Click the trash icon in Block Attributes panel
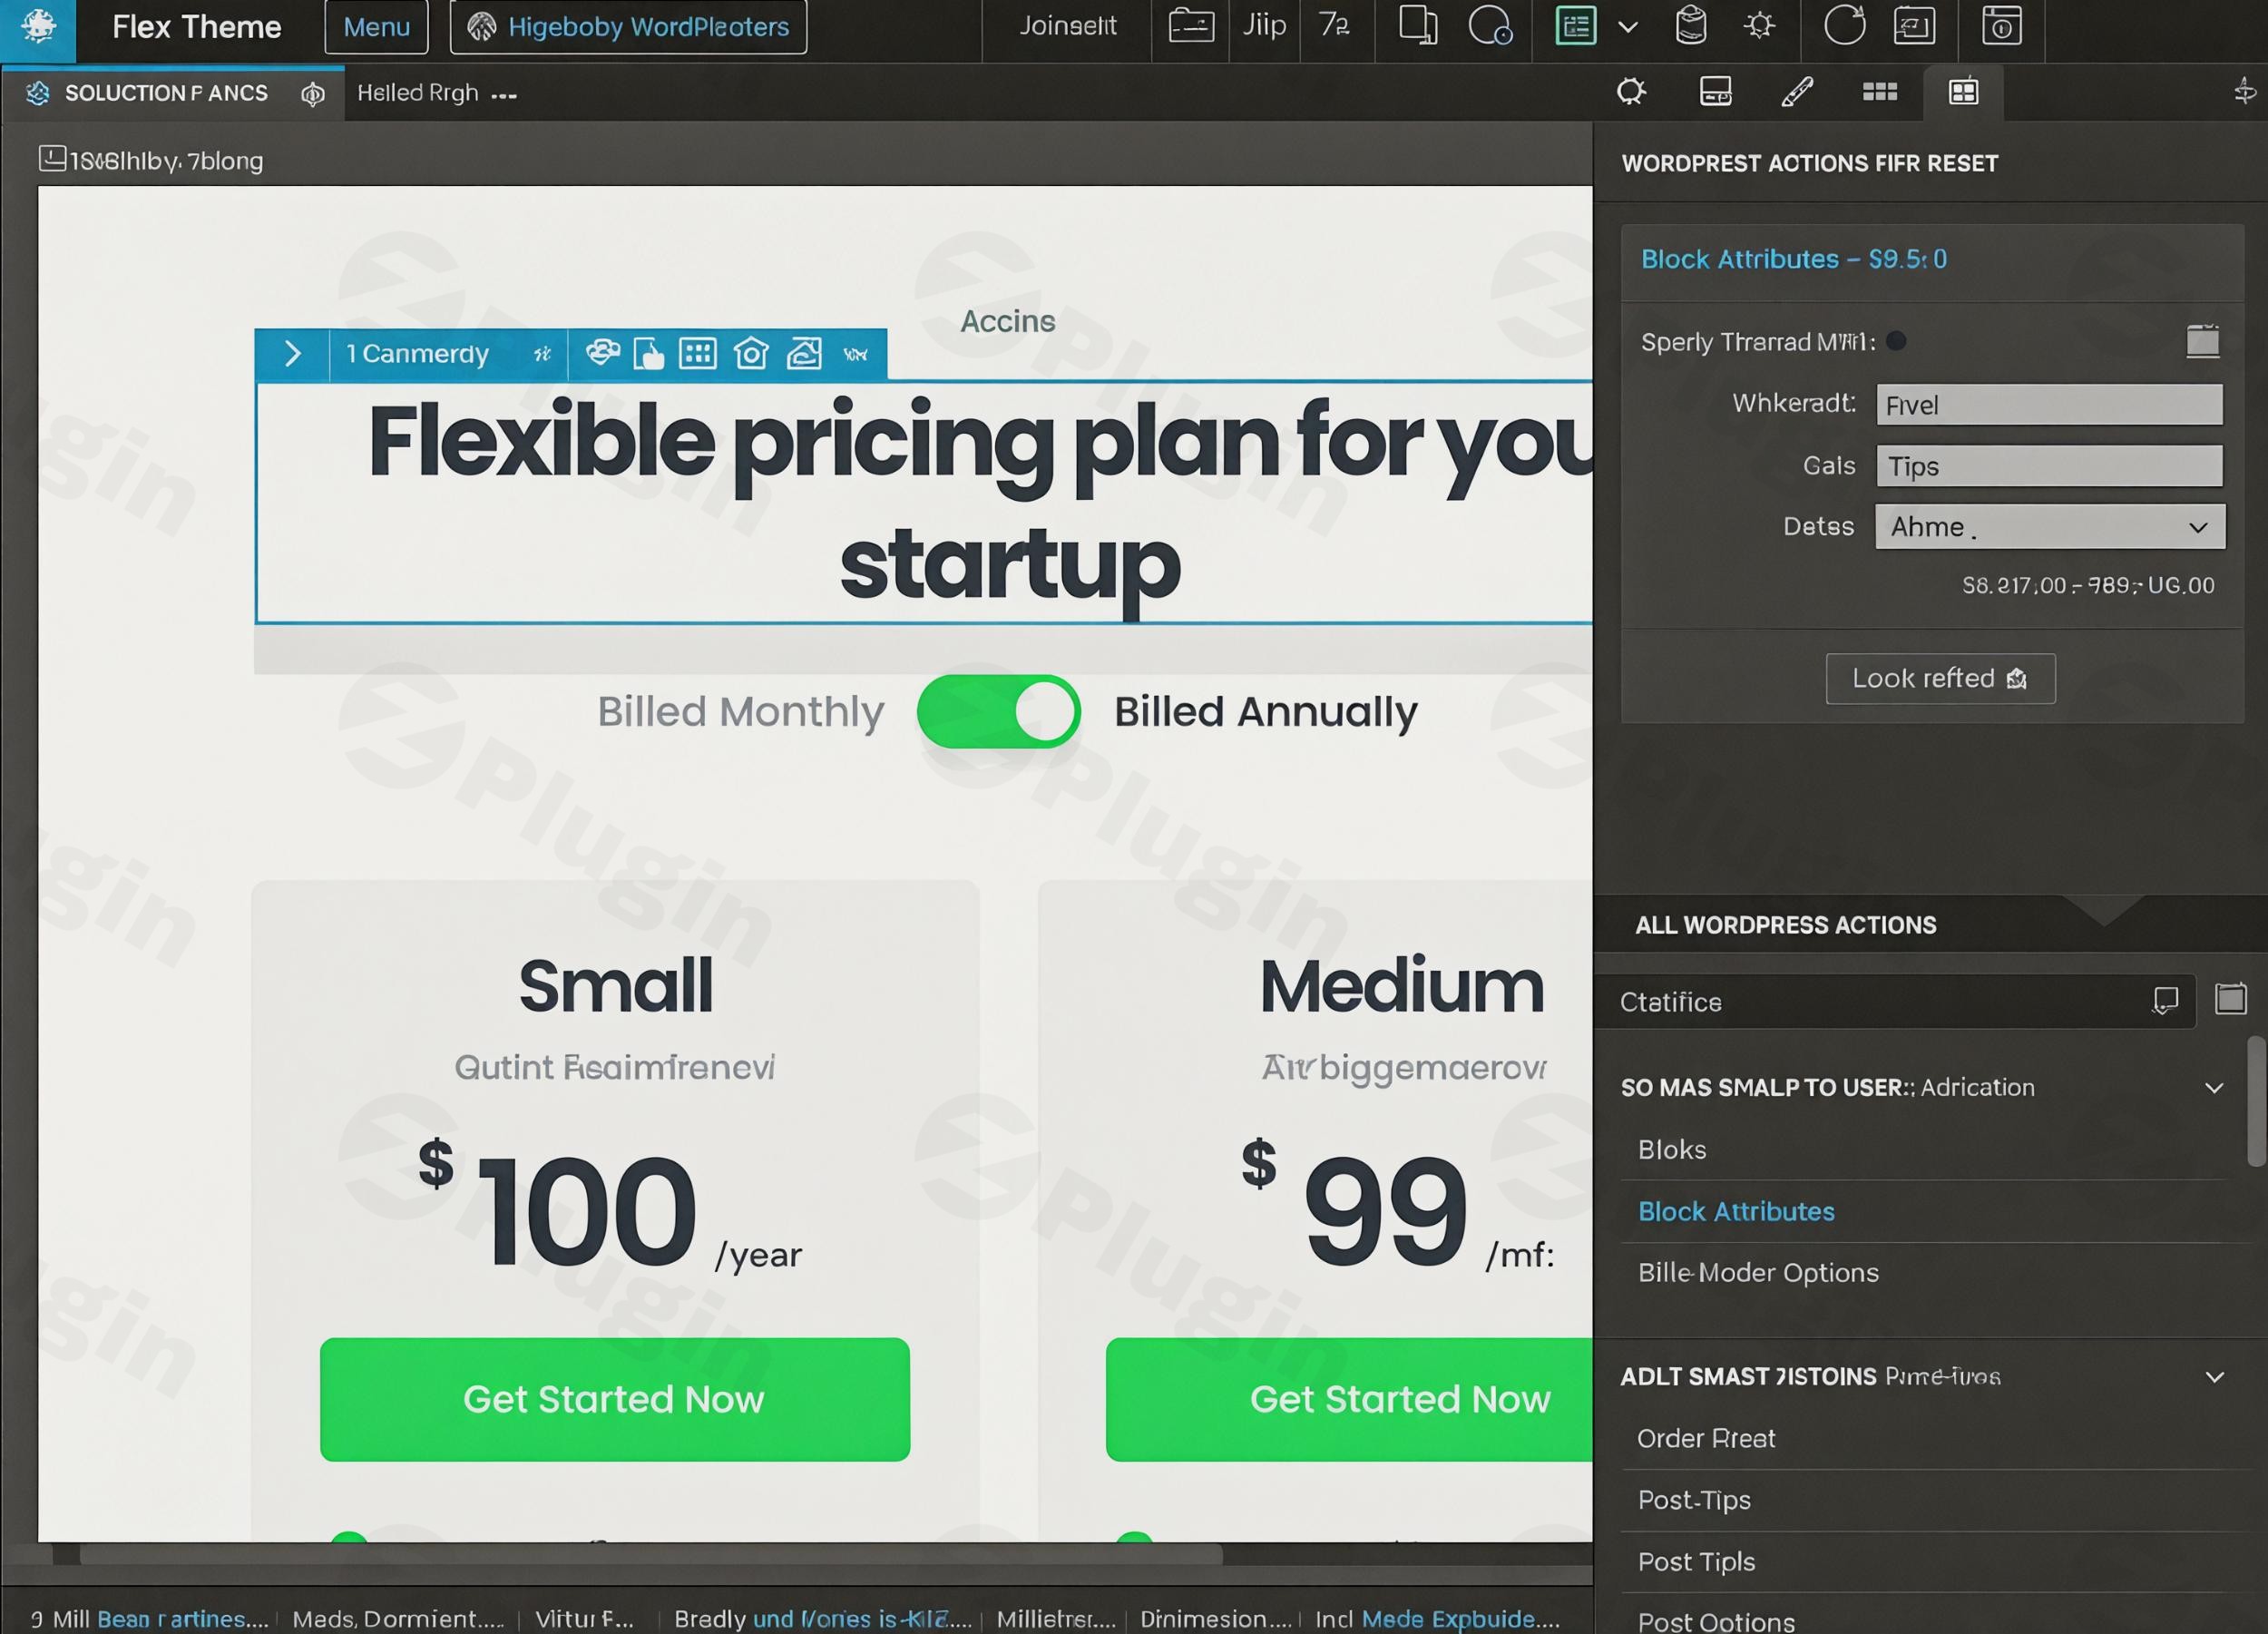Screen dimensions: 2268x1634 click(2203, 341)
